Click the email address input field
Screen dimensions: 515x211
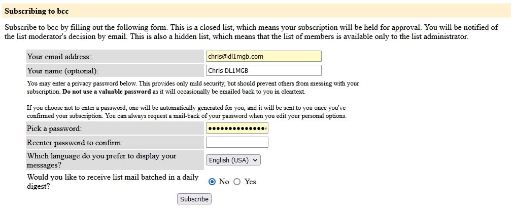[x=263, y=57]
